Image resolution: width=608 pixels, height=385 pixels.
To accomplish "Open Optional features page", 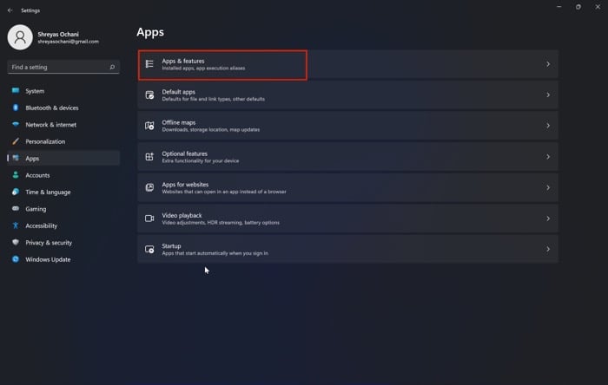I will [347, 156].
